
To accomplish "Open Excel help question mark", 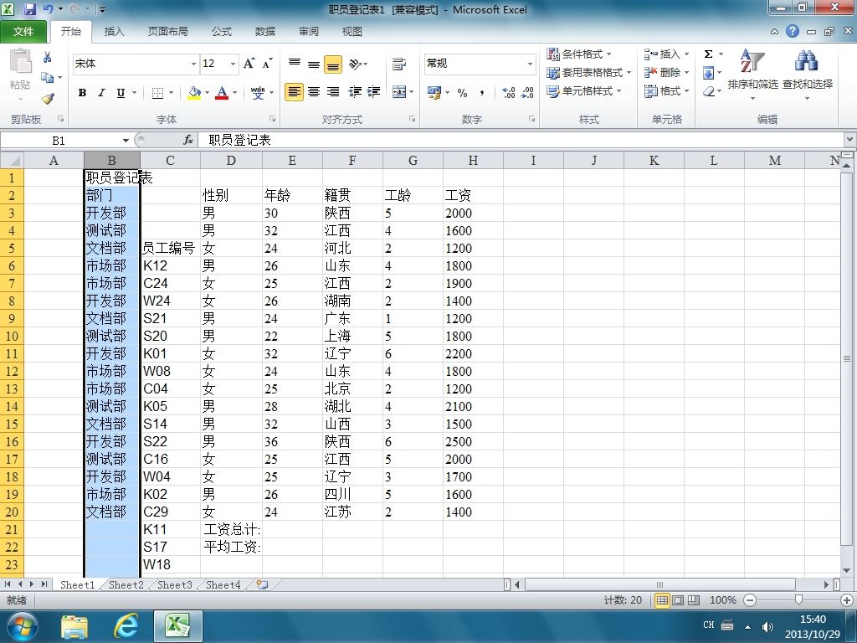I will click(793, 31).
